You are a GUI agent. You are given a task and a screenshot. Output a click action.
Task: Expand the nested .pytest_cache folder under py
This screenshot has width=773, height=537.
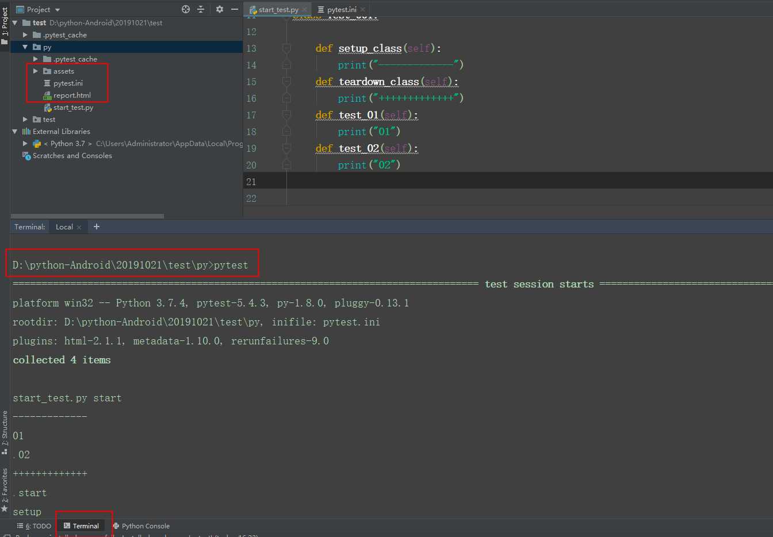coord(36,59)
